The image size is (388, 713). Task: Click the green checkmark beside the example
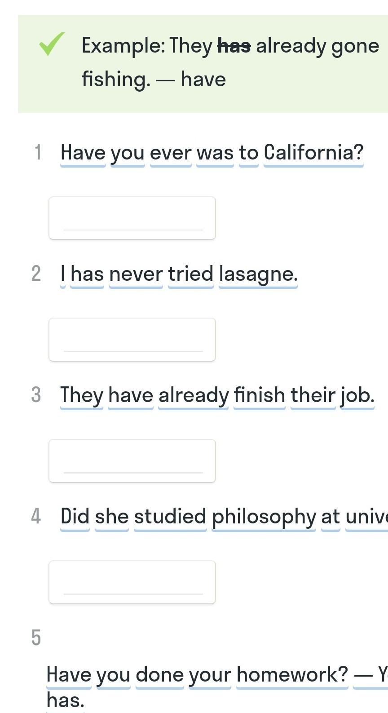pyautogui.click(x=52, y=44)
